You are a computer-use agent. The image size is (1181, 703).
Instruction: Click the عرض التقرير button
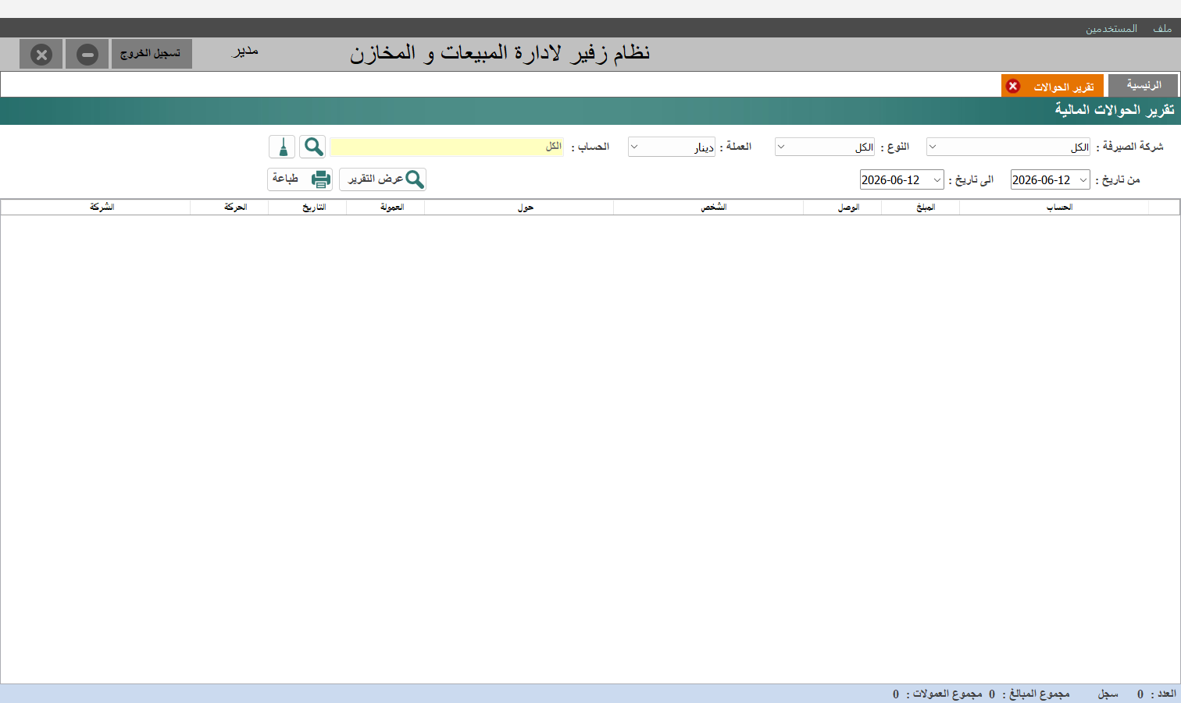383,179
